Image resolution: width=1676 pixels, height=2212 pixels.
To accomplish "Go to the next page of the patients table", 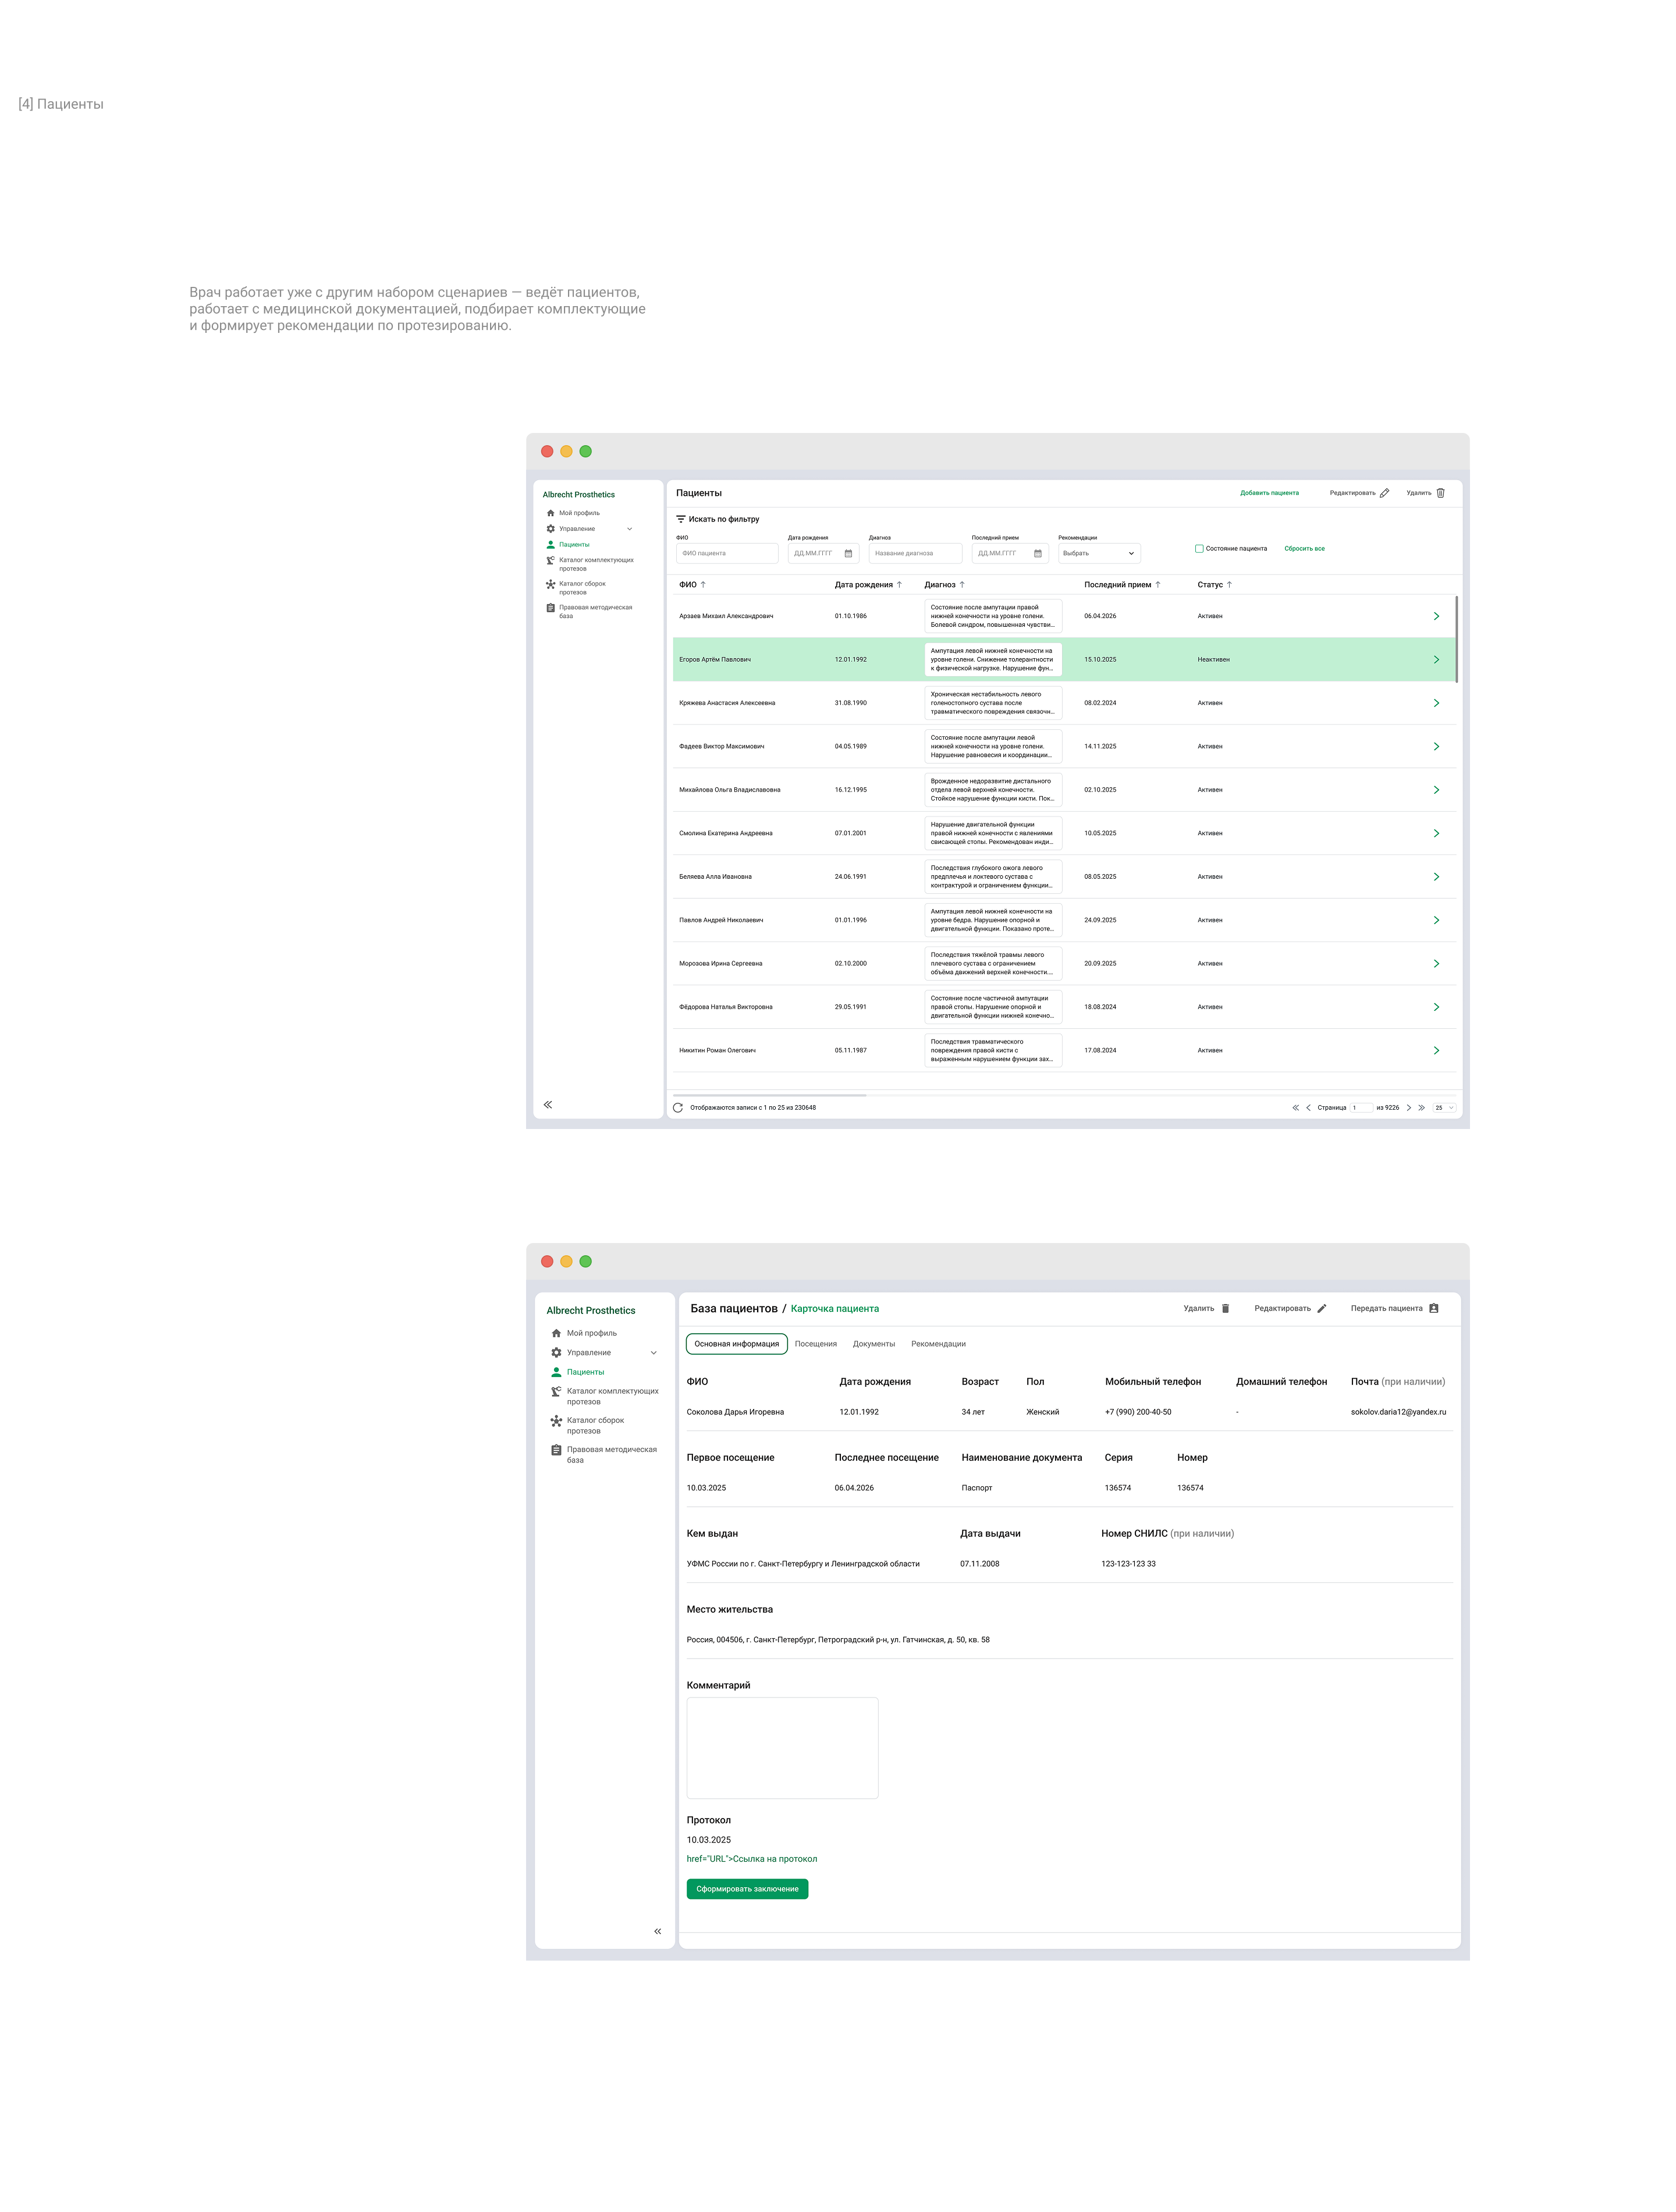I will 1408,1107.
